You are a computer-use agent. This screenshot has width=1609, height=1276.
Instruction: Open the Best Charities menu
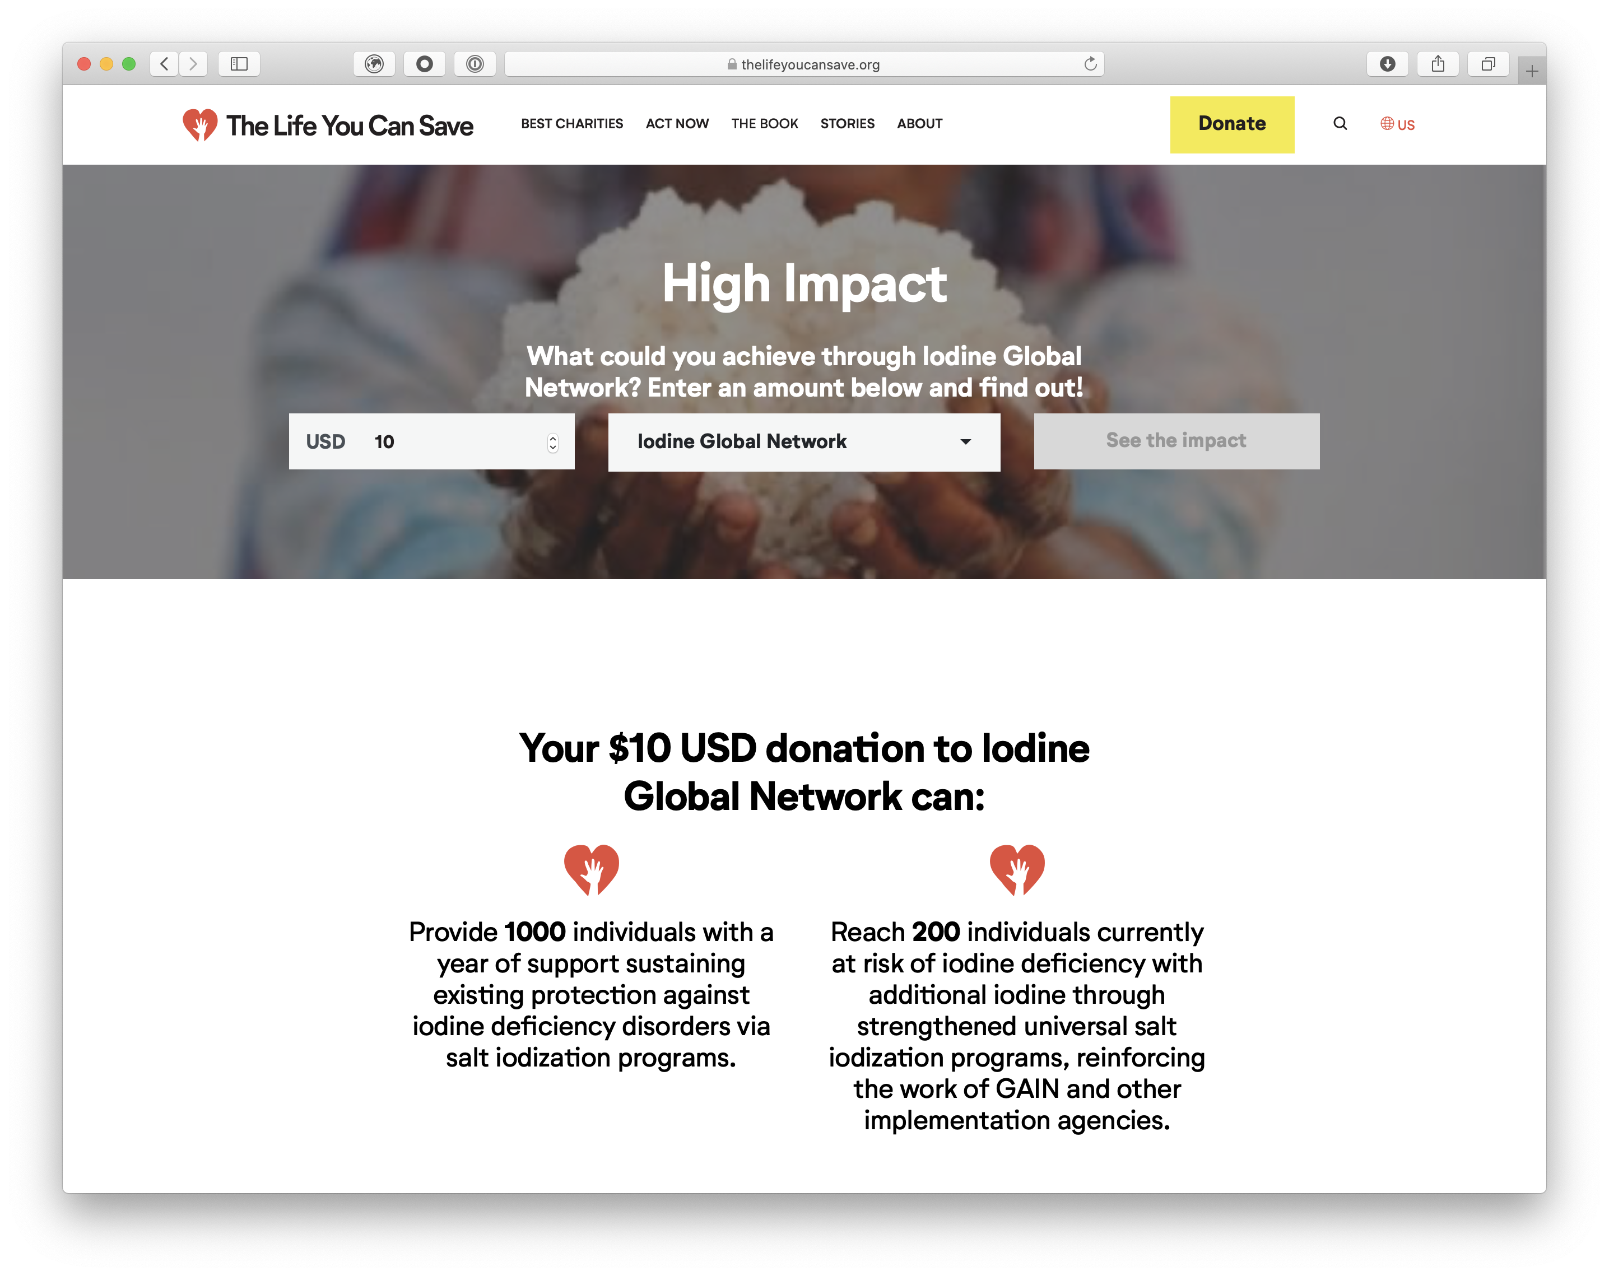coord(571,124)
